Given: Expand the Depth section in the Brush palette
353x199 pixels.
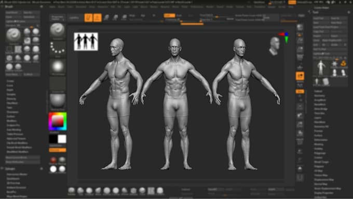Looking at the screenshot, I should click(10, 90).
